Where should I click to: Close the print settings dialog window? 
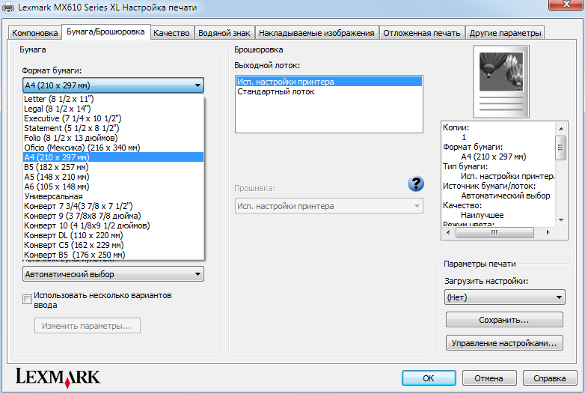[566, 4]
